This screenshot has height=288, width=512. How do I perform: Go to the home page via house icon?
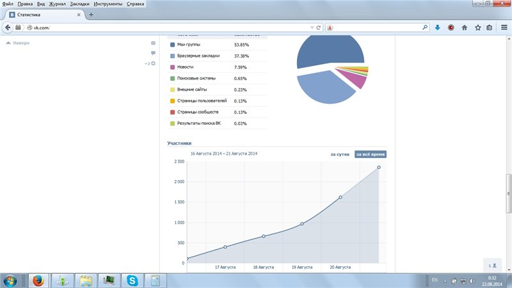pos(464,28)
